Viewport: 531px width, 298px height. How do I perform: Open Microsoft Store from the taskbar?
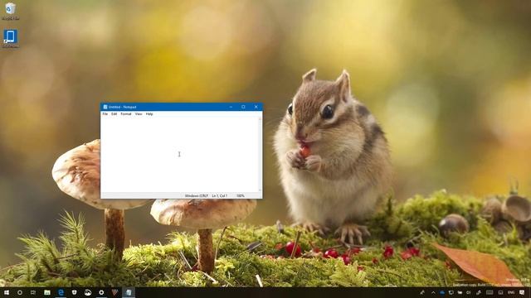74,292
